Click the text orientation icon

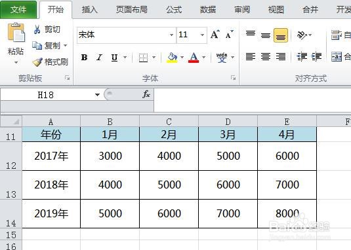[302, 35]
